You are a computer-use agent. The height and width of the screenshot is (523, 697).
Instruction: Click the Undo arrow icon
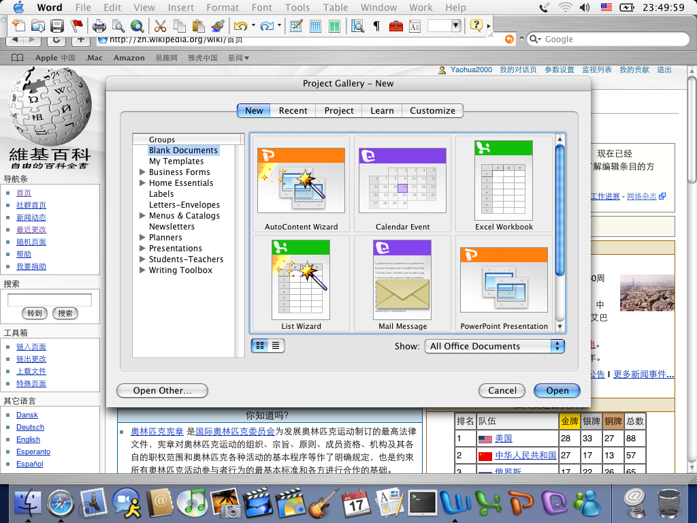coord(240,27)
